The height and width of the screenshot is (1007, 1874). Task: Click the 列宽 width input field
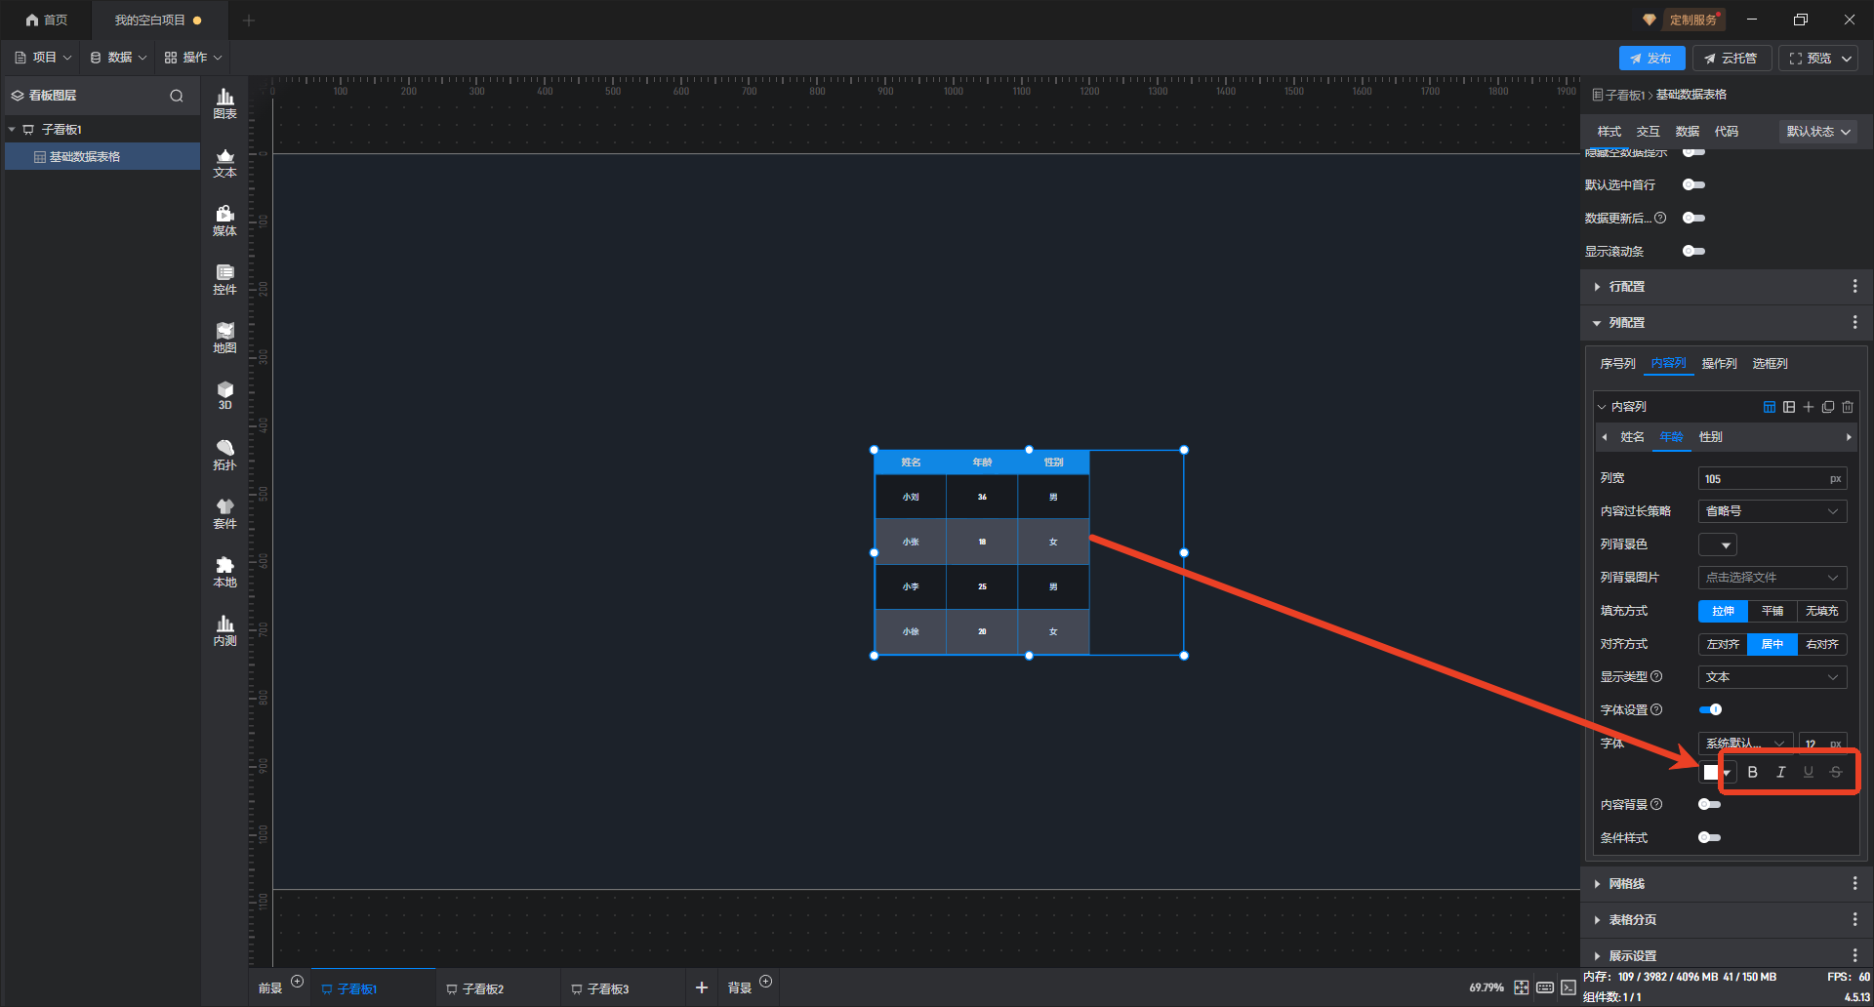point(1763,478)
